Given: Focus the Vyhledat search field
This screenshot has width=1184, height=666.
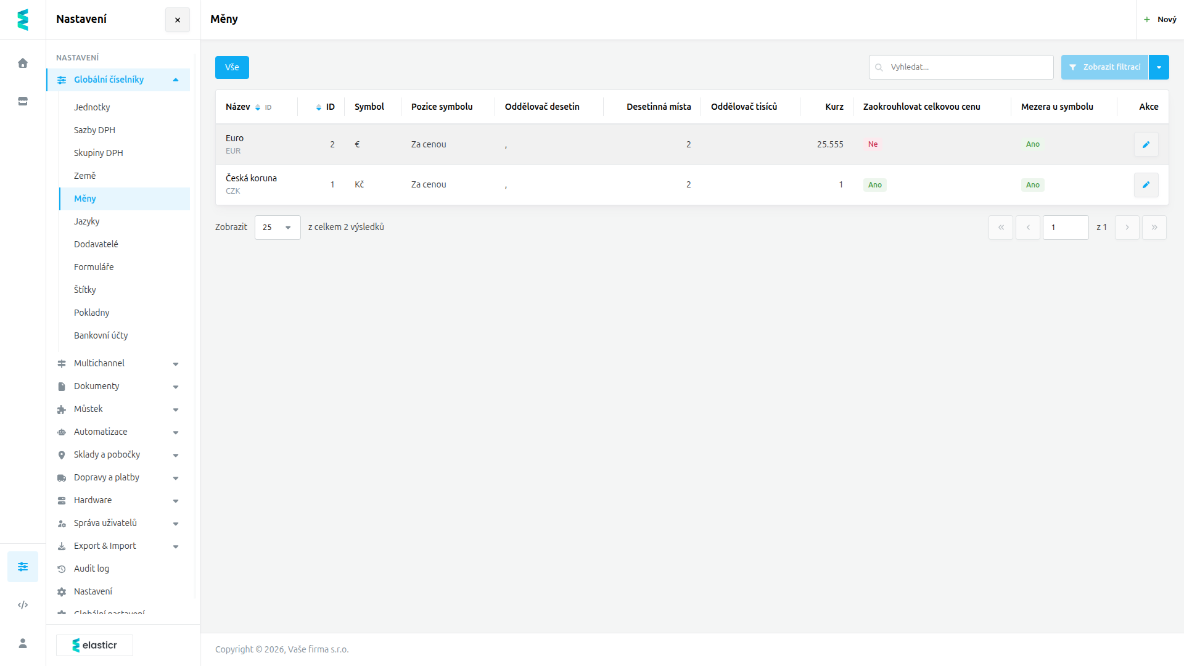Looking at the screenshot, I should tap(961, 67).
